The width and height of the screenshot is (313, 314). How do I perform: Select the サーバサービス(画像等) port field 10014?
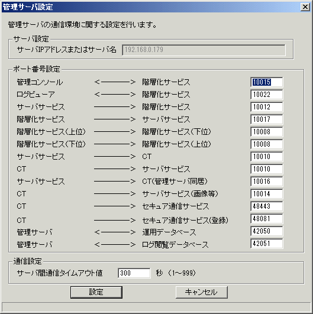(x=266, y=194)
